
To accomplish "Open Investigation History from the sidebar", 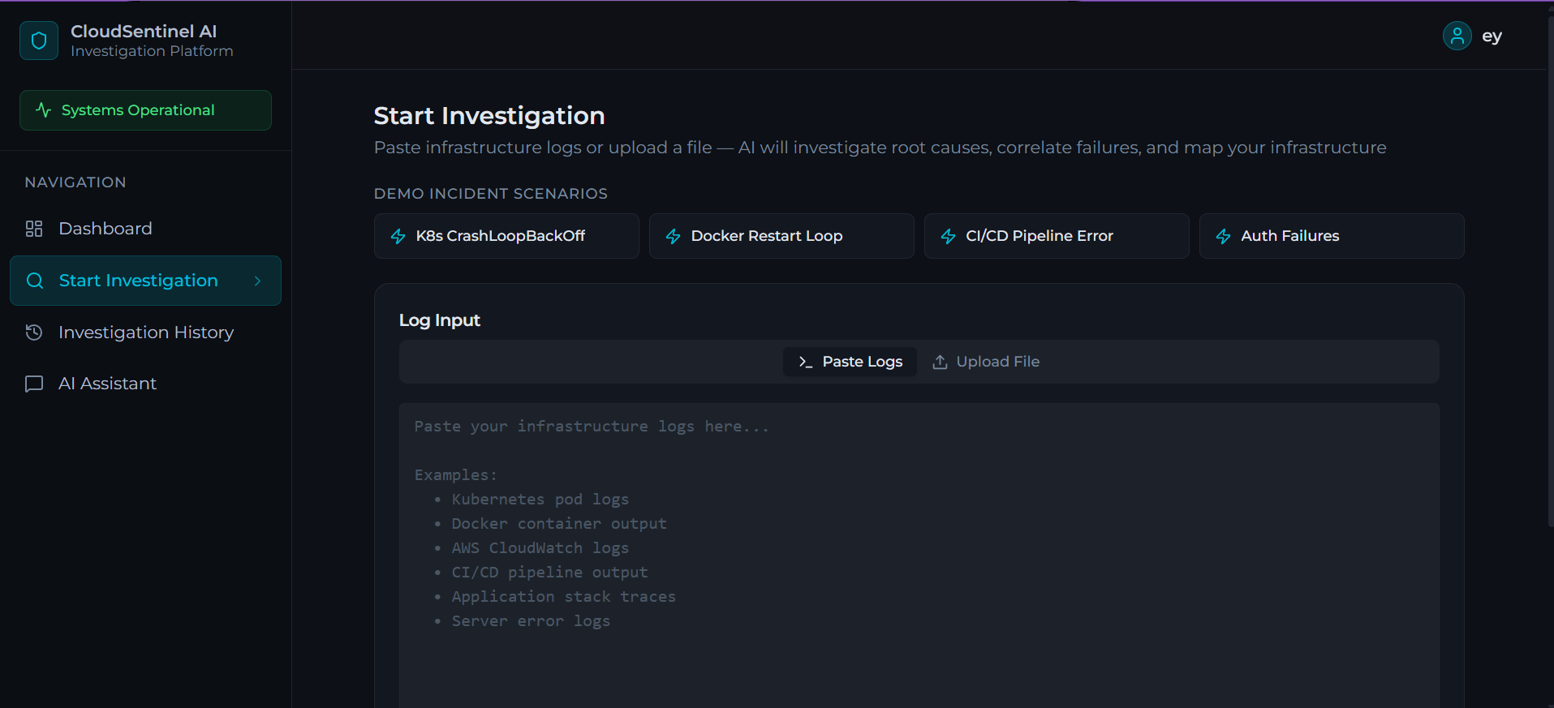I will pos(145,333).
